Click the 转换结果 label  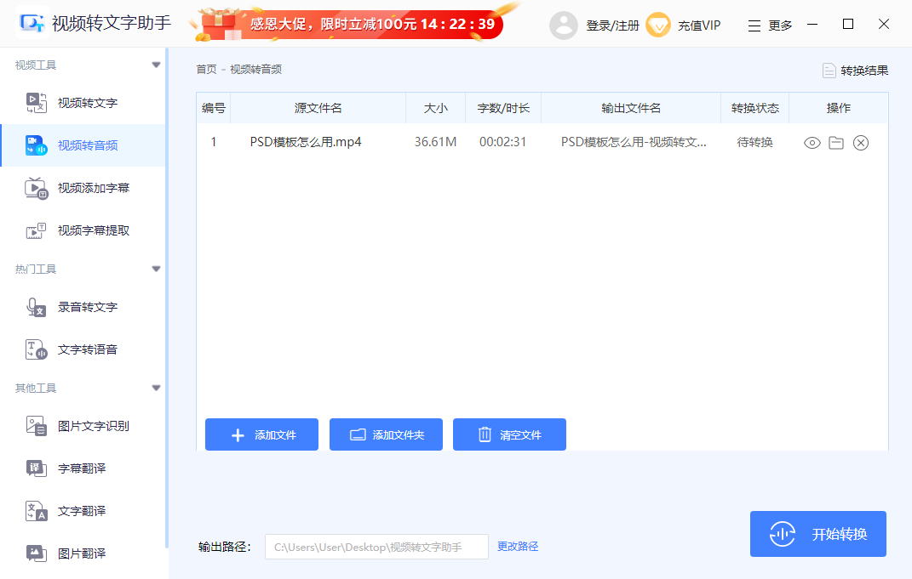[864, 71]
